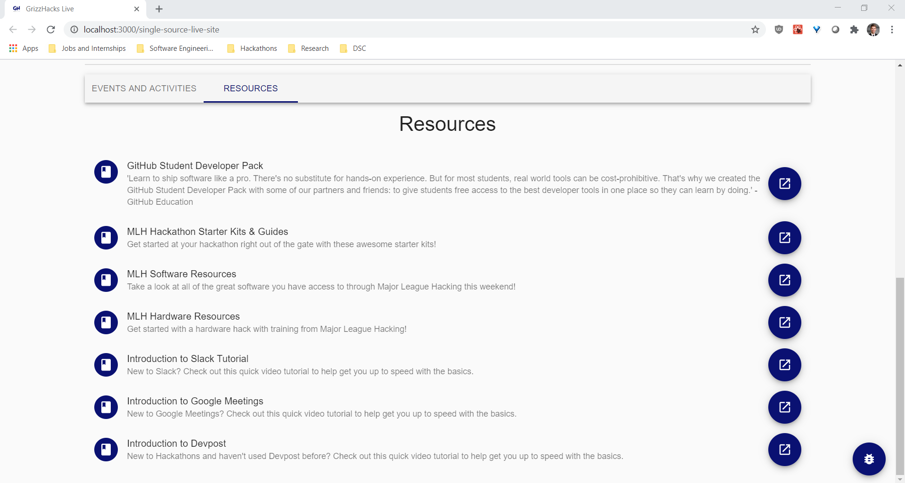Click 'MLH Software Resources' title text
This screenshot has width=905, height=483.
pyautogui.click(x=181, y=274)
